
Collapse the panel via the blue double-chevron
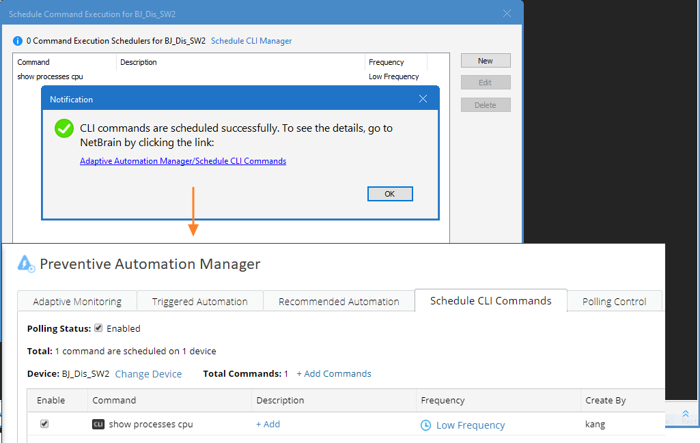685,414
